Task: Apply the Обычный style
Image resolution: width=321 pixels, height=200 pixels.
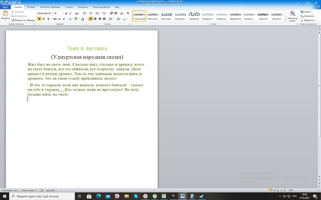Action: tap(139, 16)
